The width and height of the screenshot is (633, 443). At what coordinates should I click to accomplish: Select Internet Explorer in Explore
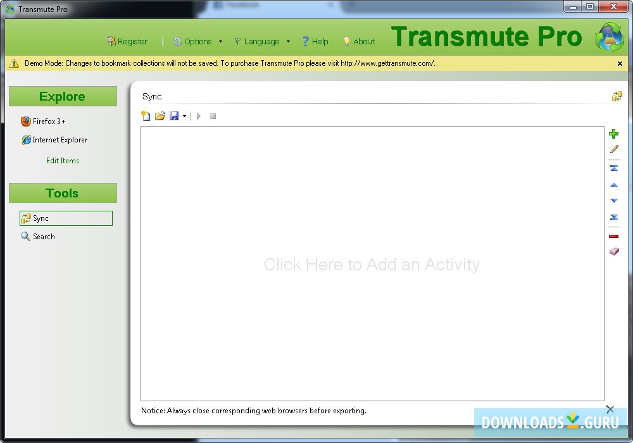coord(54,140)
